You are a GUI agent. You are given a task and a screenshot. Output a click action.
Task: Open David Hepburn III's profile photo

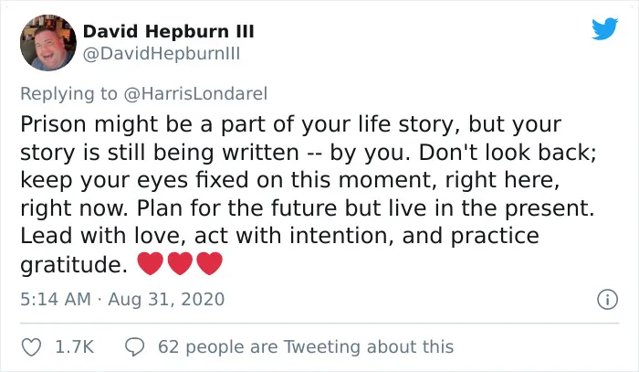(48, 42)
